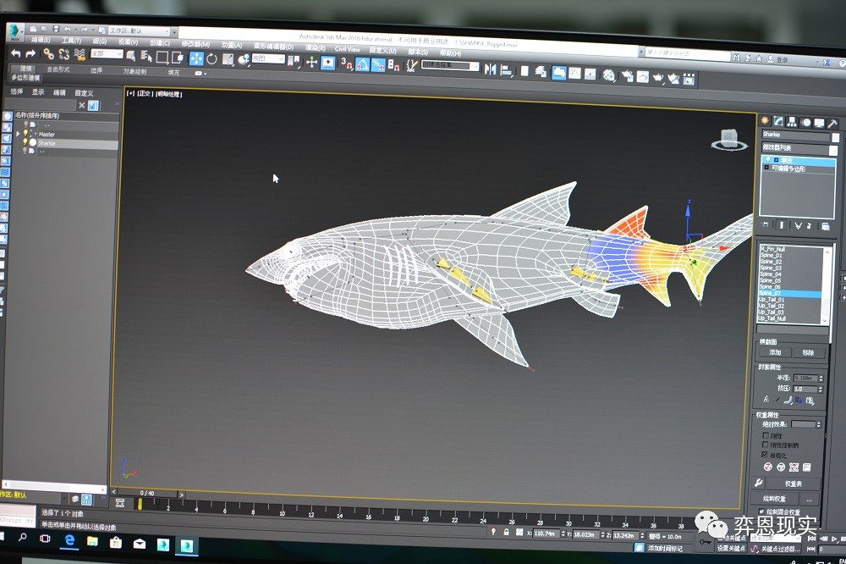846x564 pixels.
Task: Click the Show End Result toggle under modifier stack
Action: [x=783, y=224]
